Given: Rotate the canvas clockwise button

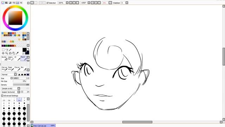Looking at the screenshot, I should [x=96, y=3].
